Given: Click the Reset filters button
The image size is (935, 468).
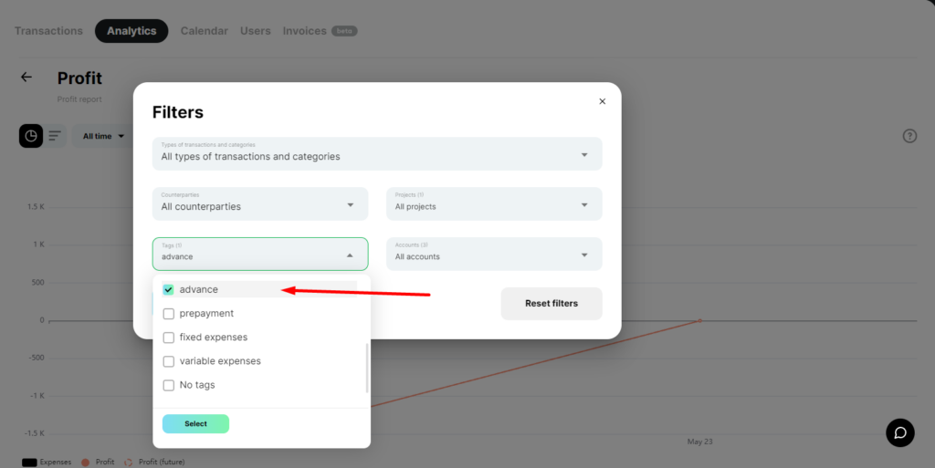Looking at the screenshot, I should coord(552,304).
